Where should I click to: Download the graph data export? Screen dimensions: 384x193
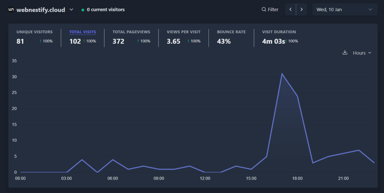[345, 53]
